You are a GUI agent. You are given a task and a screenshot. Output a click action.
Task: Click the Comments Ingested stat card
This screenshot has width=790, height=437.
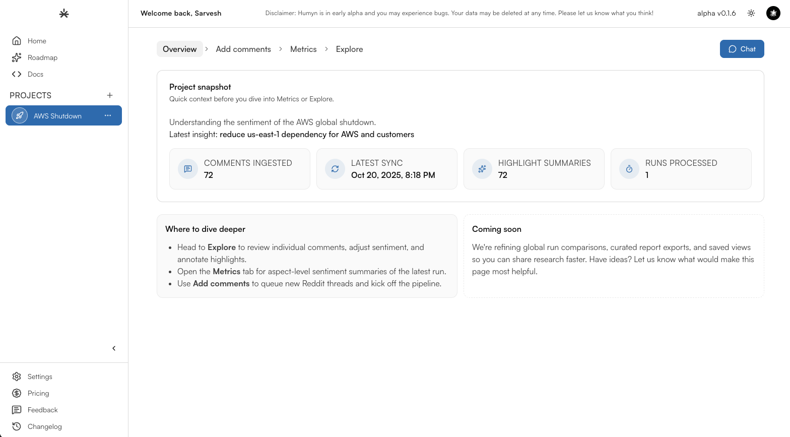[x=240, y=169]
